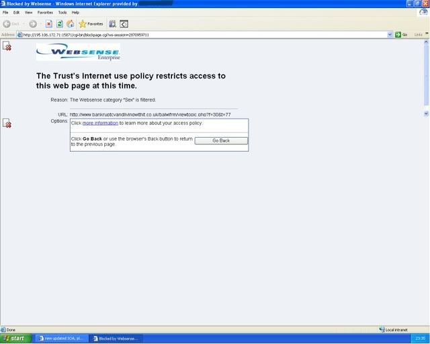430x344 pixels.
Task: Go to the Home page icon
Action: (70, 24)
